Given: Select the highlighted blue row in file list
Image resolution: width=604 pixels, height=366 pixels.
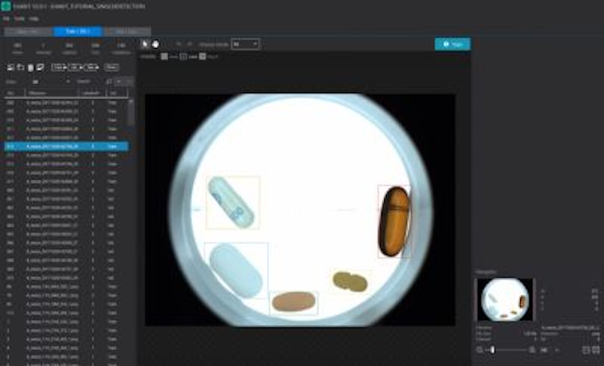Looking at the screenshot, I should click(66, 146).
